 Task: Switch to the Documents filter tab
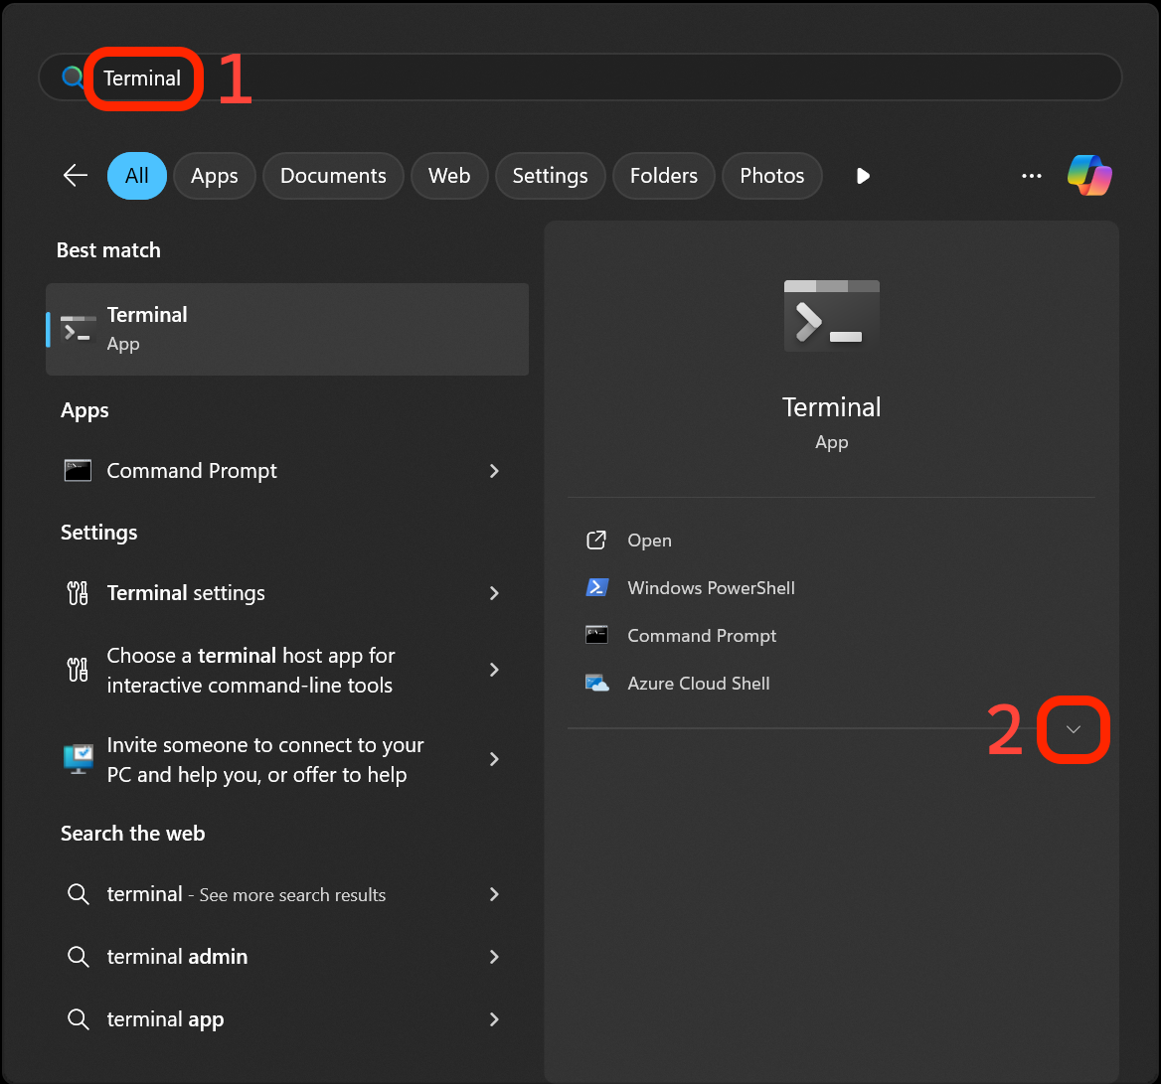click(x=332, y=175)
